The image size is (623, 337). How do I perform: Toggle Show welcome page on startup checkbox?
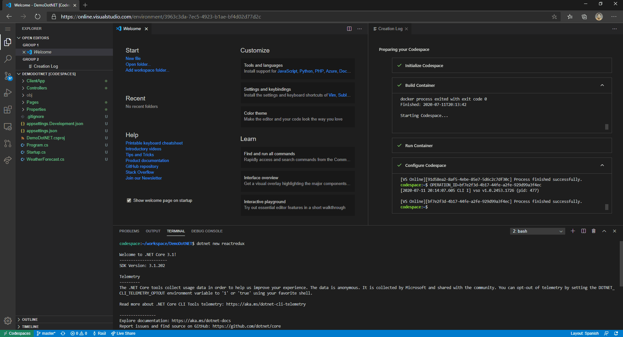(129, 201)
